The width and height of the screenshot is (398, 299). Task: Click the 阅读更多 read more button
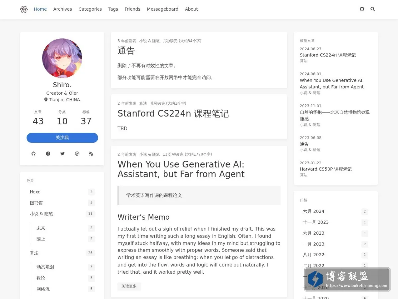(x=129, y=286)
